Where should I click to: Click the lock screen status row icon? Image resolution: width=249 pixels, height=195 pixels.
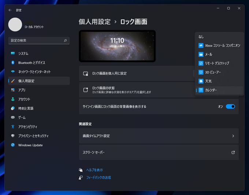point(85,90)
